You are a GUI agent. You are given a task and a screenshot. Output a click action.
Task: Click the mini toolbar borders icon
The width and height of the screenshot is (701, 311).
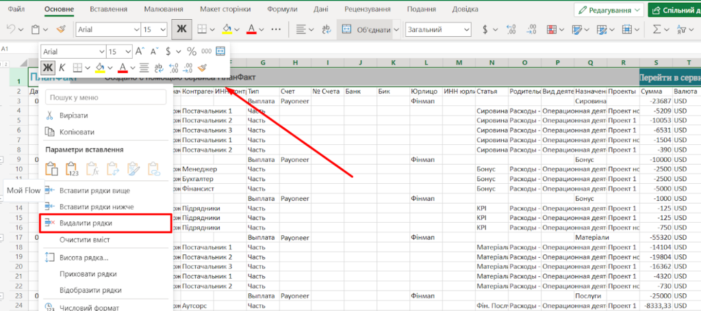tap(77, 68)
